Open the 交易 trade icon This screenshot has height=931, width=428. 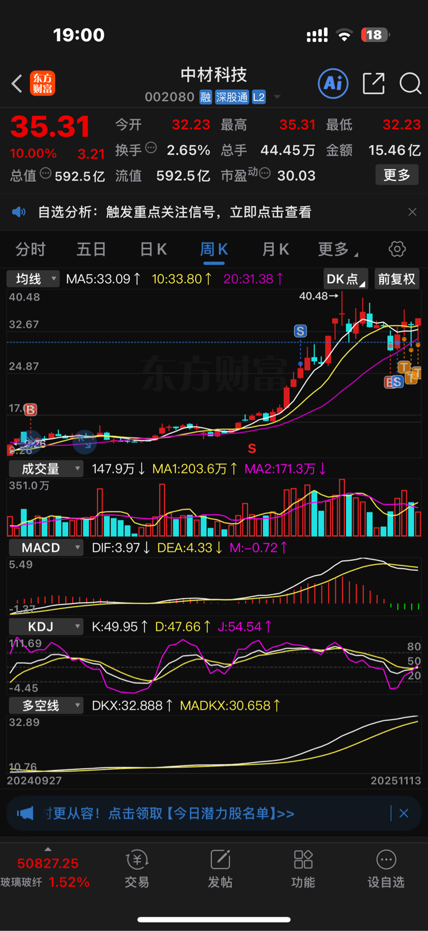click(137, 860)
